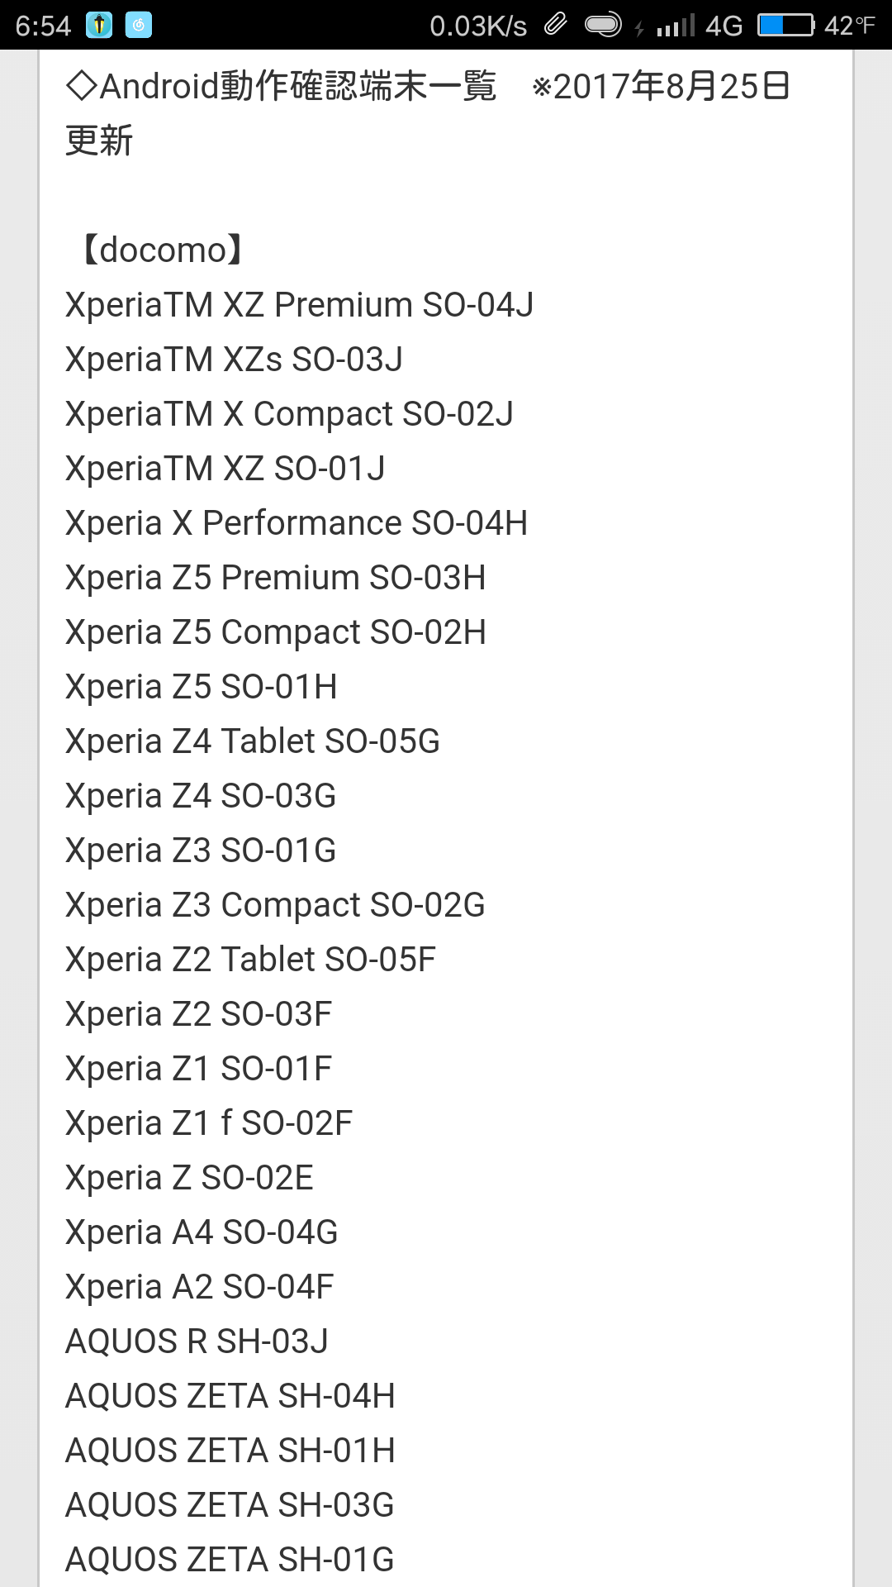
Task: Tap Xperia X Performance SO-04H text
Action: click(297, 523)
